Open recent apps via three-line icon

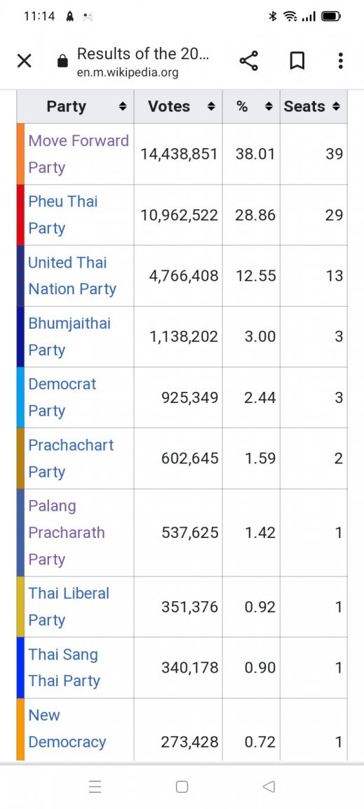coord(95,787)
